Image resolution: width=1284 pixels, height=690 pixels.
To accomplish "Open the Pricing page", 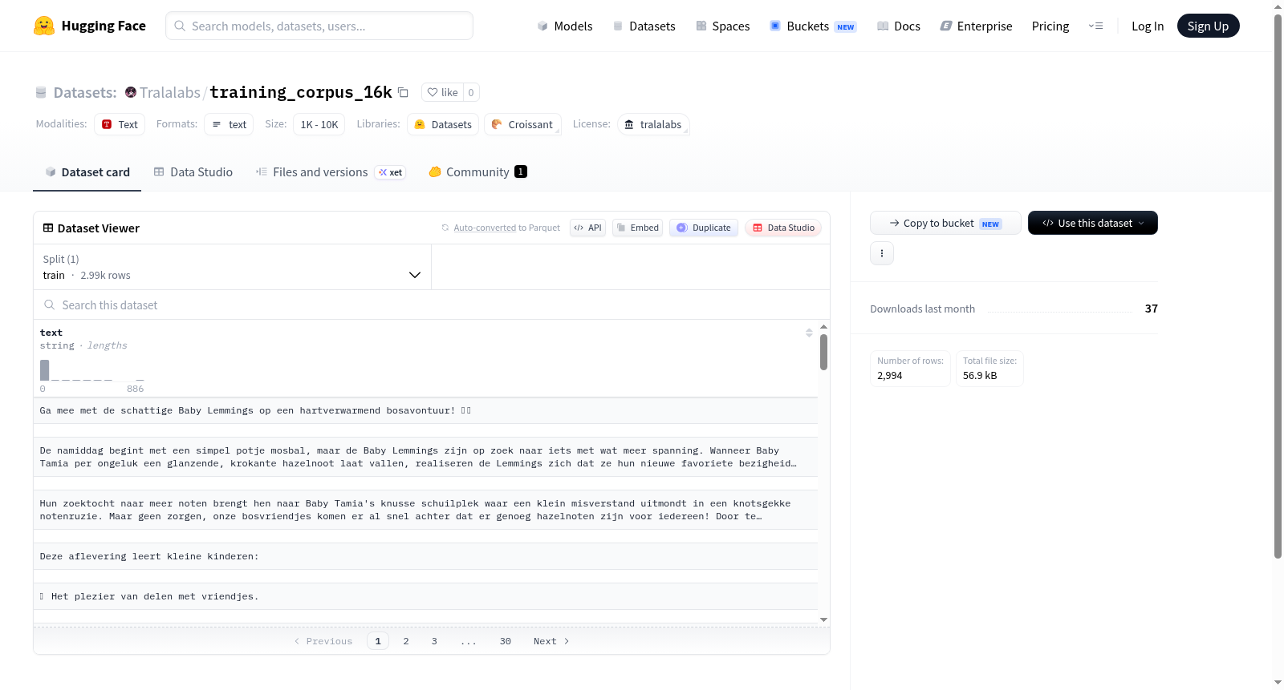I will coord(1050,26).
